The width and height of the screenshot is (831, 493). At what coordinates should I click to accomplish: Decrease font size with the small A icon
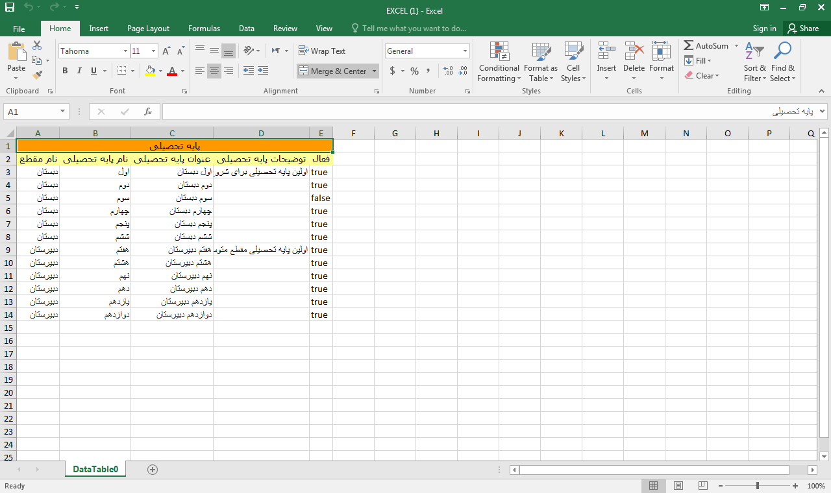click(x=180, y=51)
